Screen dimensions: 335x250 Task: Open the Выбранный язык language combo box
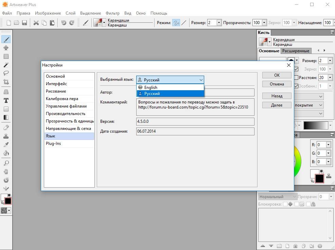[x=170, y=80]
